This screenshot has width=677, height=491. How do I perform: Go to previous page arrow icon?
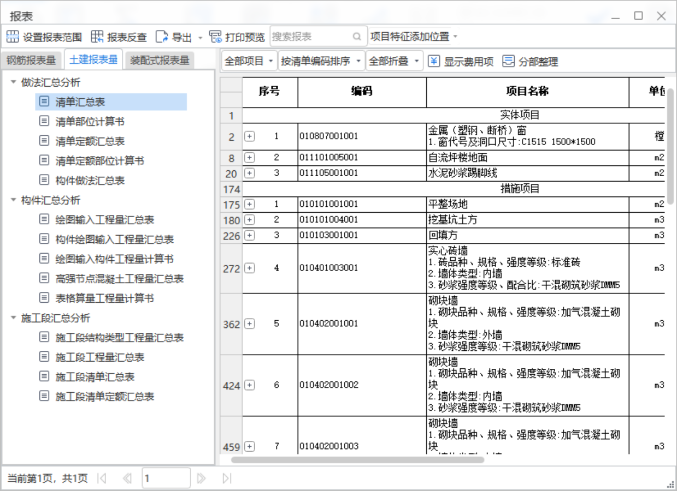[127, 478]
